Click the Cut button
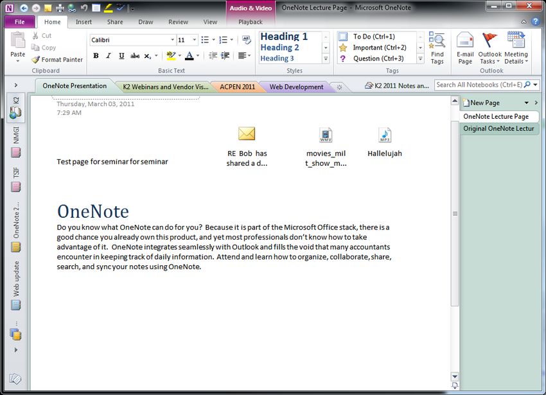Image resolution: width=546 pixels, height=395 pixels. point(42,35)
